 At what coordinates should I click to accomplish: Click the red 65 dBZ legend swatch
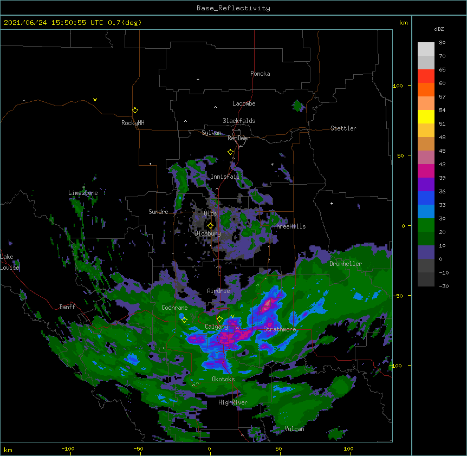click(426, 76)
